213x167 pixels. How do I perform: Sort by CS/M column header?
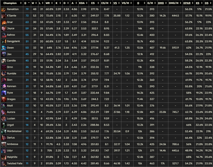[x=106, y=3]
